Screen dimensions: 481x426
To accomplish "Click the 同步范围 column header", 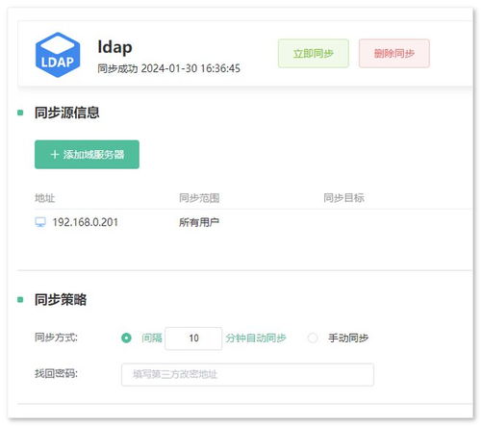I will tap(199, 198).
